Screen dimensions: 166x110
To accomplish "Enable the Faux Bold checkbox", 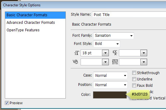I will point(134,86).
